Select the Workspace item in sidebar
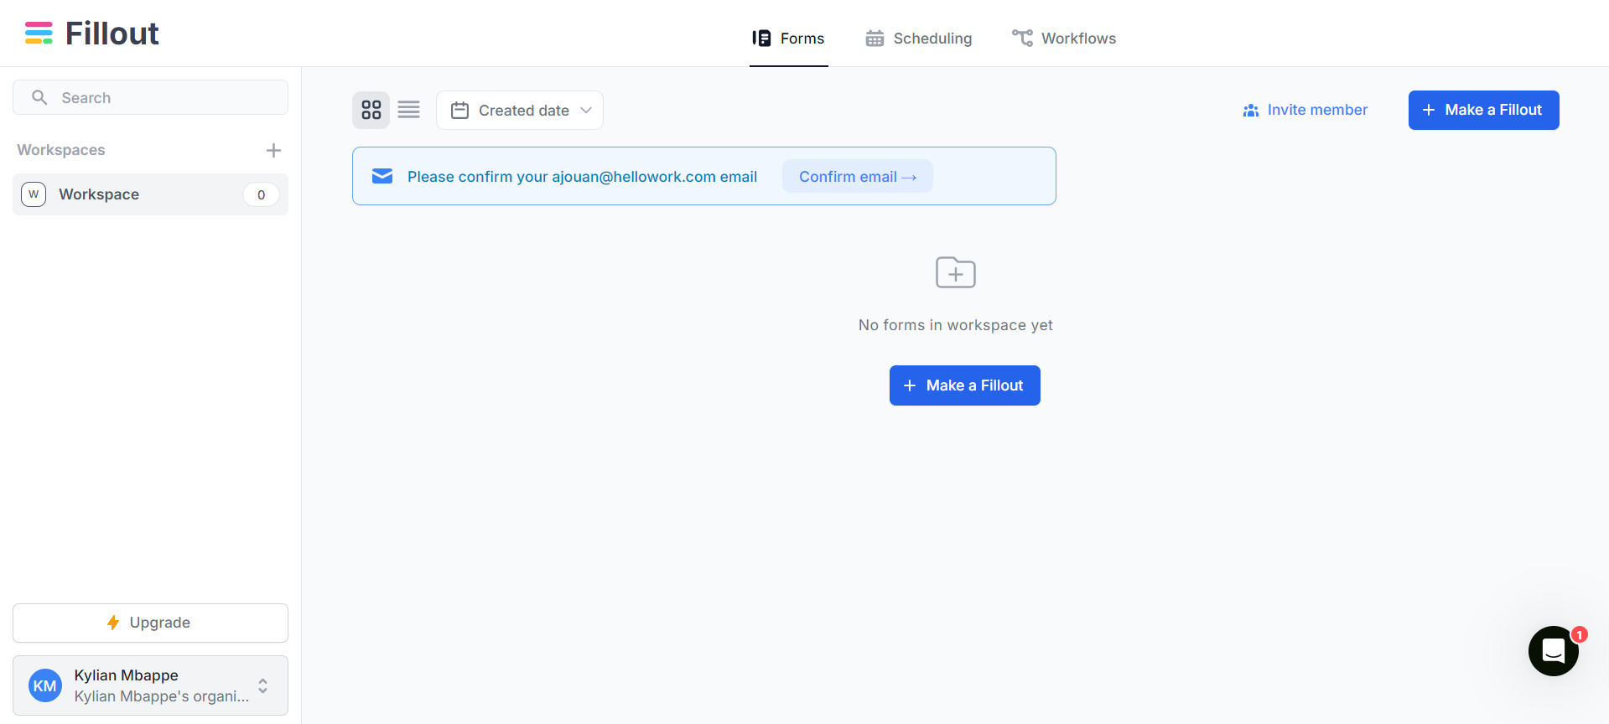The height and width of the screenshot is (724, 1609). [150, 194]
